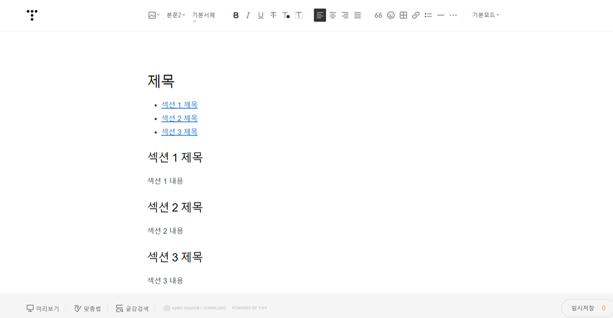The width and height of the screenshot is (613, 318).
Task: Insert a blockquote using the quote icon
Action: 378,15
